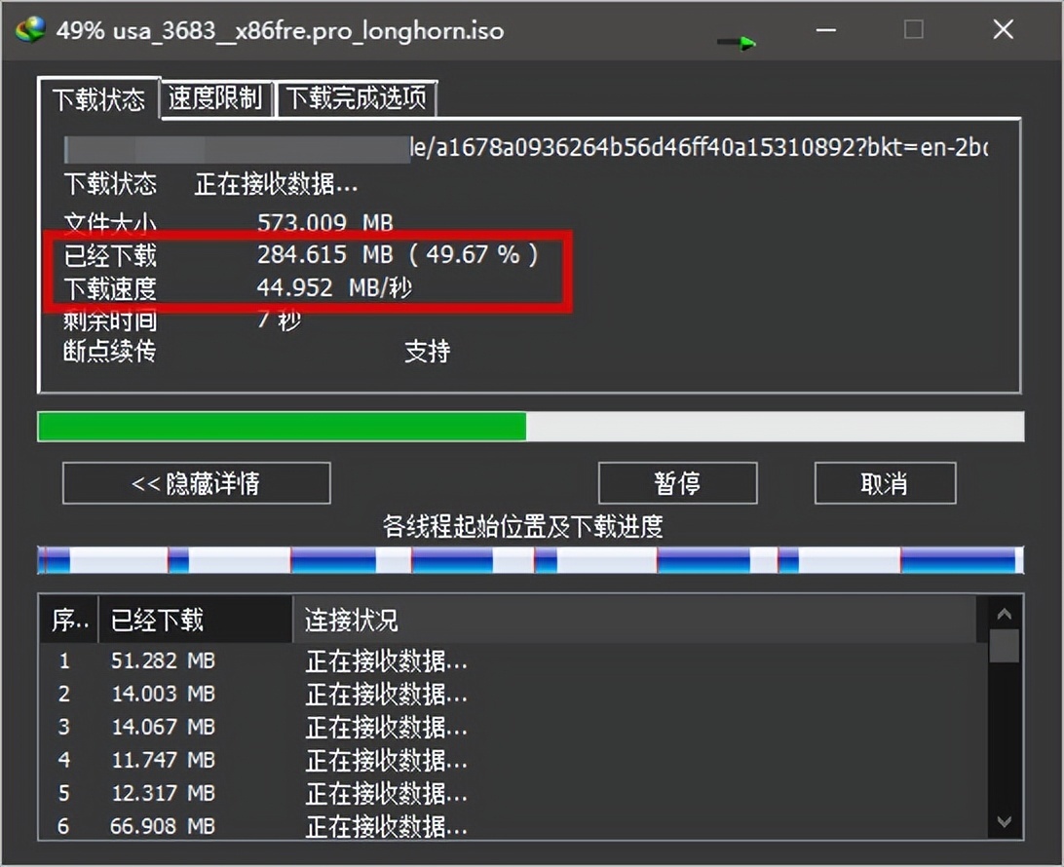This screenshot has width=1064, height=867.
Task: Cancel the download with 取消 button
Action: tap(885, 483)
